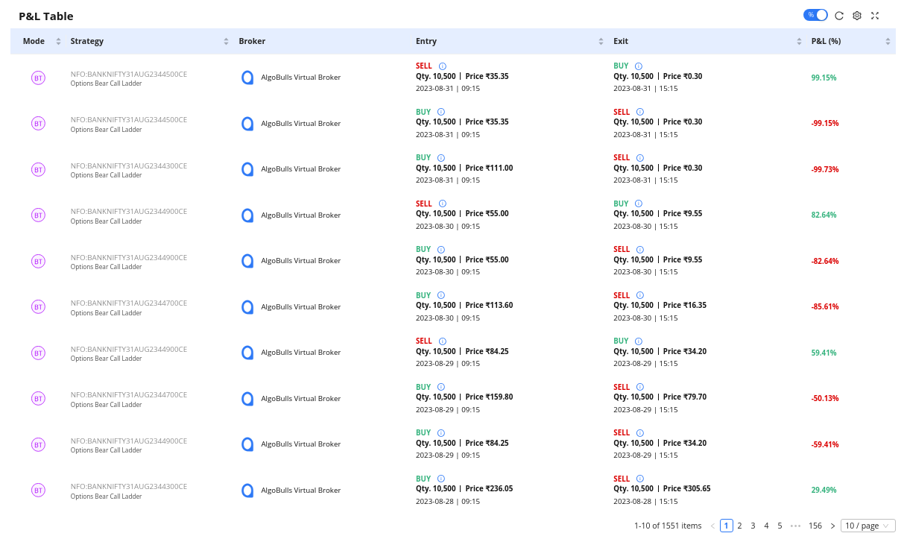This screenshot has width=904, height=539.
Task: Show exit info for the -85.61% row
Action: 641,295
